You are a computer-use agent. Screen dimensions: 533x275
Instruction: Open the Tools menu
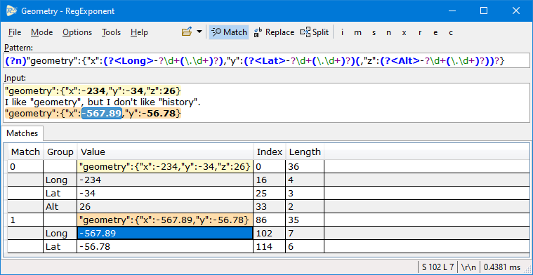coord(111,32)
